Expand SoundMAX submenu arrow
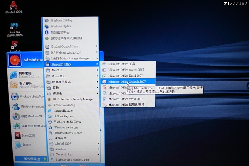This screenshot has width=249, height=166. click(x=97, y=76)
